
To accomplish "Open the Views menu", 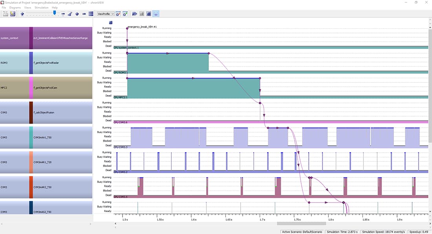I will point(27,8).
